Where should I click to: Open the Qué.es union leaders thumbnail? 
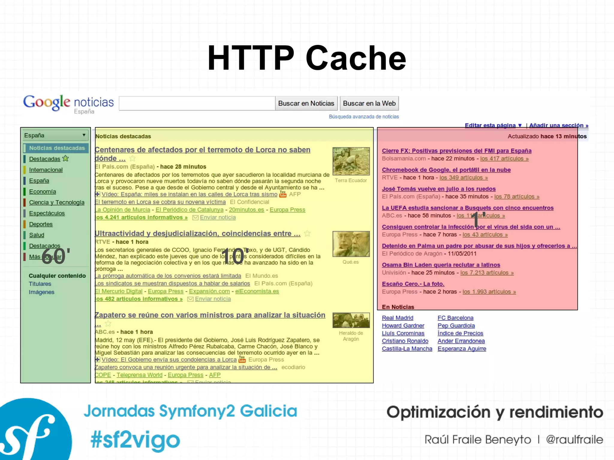point(351,244)
